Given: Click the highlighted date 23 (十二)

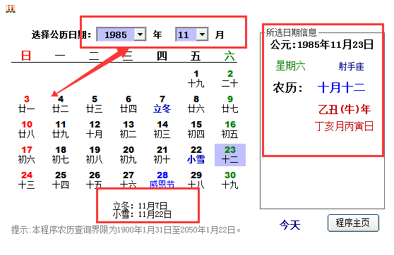Looking at the screenshot, I should coord(230,155).
